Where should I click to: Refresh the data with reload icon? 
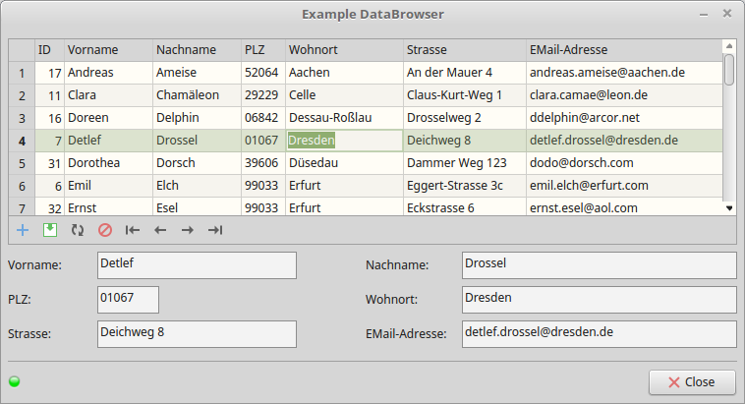(x=78, y=230)
